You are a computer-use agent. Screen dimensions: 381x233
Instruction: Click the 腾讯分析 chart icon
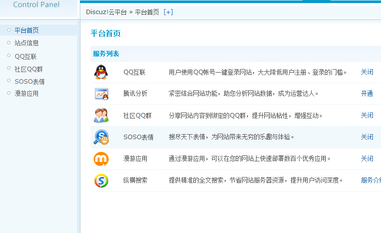pos(101,94)
